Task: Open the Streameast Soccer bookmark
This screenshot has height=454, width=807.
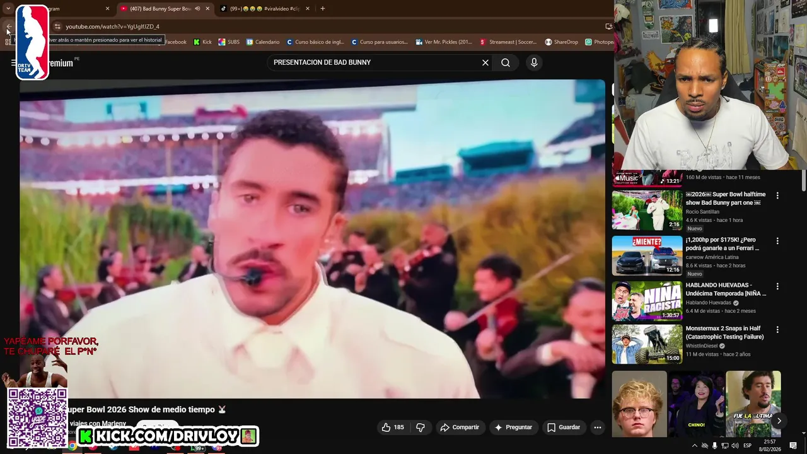Action: tap(508, 42)
